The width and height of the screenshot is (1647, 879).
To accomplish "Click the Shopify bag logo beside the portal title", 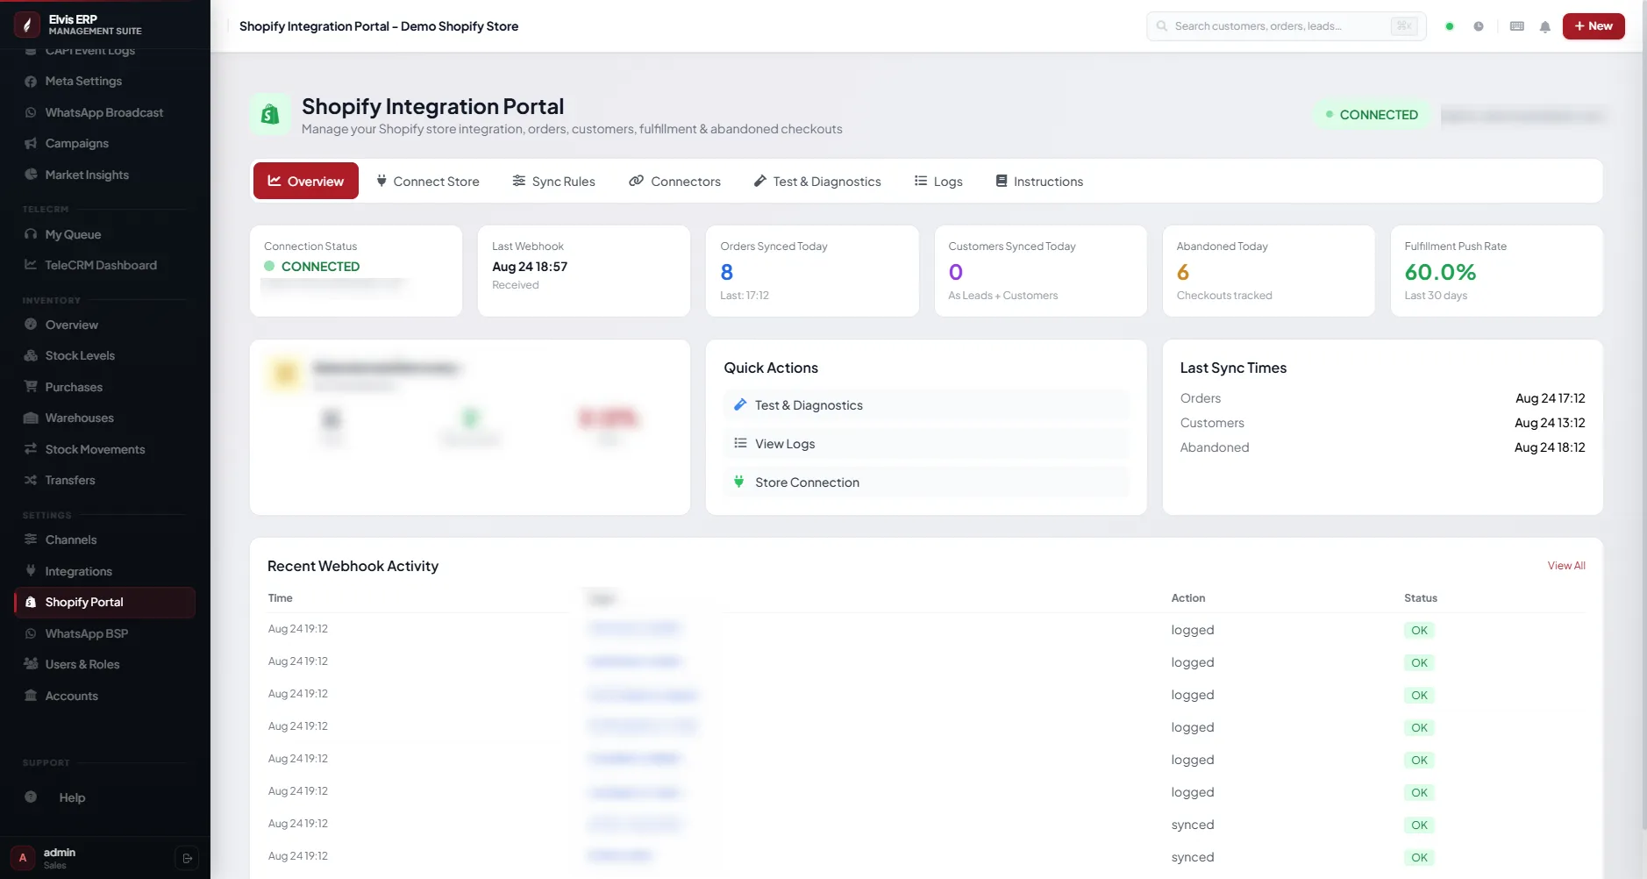I will [270, 114].
